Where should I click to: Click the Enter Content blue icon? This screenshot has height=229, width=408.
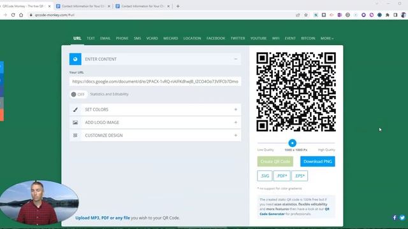(75, 59)
